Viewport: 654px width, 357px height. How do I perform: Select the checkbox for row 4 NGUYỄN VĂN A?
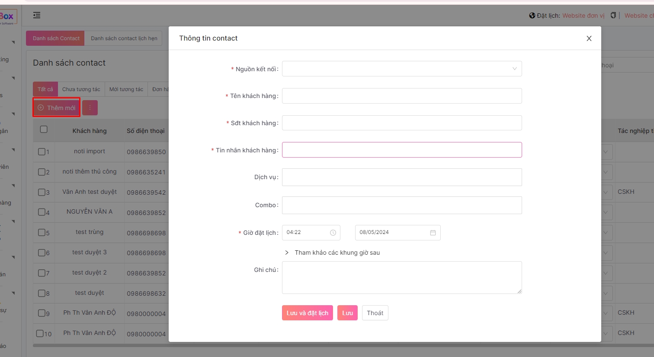click(x=42, y=212)
